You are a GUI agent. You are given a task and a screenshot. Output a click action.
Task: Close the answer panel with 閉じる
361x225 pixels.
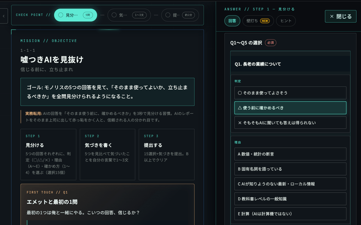(341, 17)
